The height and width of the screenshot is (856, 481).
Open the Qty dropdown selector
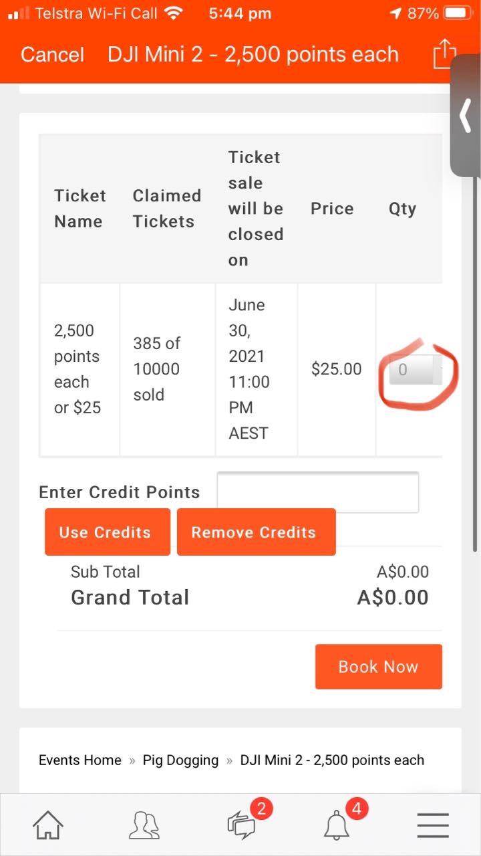click(x=416, y=370)
